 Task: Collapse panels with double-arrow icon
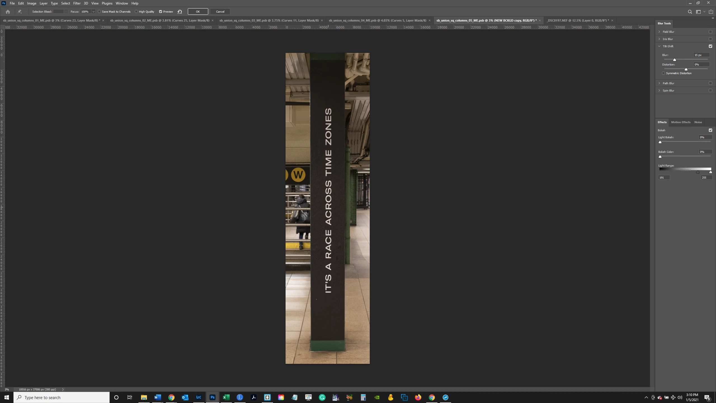[x=712, y=18]
